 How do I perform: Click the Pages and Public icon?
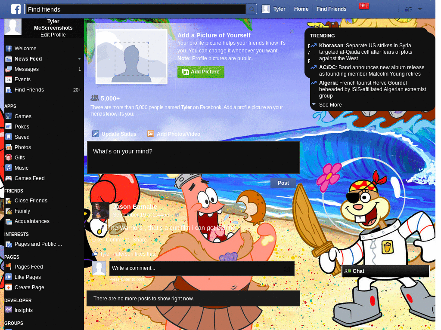[9, 244]
